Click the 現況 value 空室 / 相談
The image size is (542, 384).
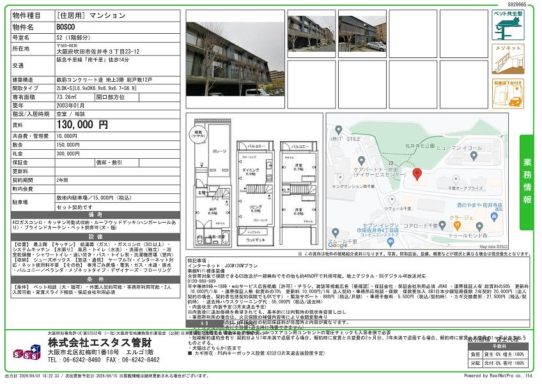point(70,114)
